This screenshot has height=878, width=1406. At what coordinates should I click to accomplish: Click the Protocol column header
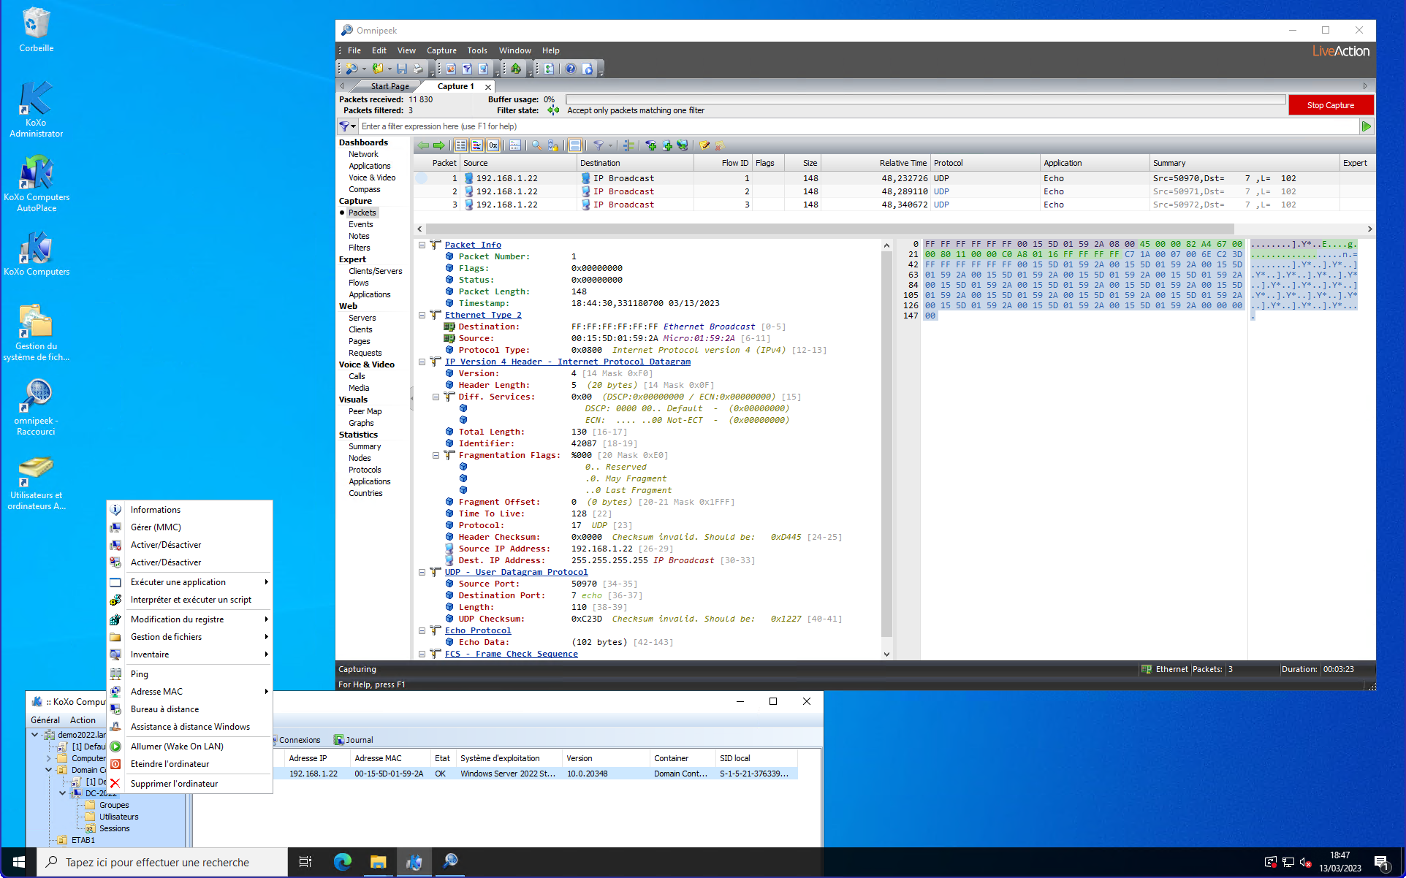(984, 163)
